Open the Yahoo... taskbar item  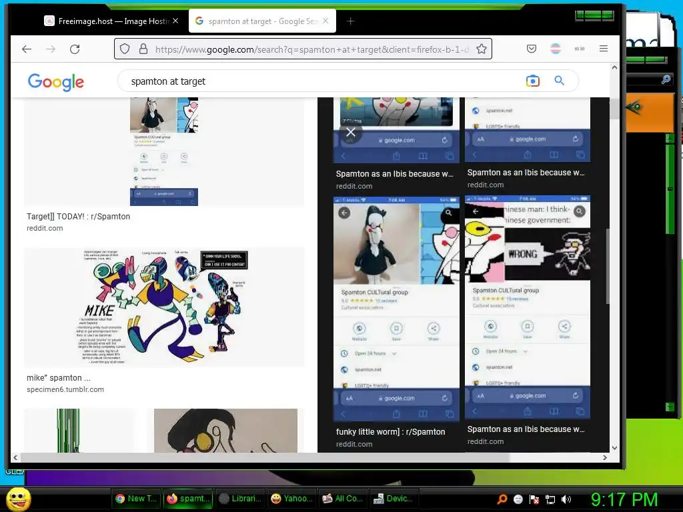pyautogui.click(x=292, y=499)
